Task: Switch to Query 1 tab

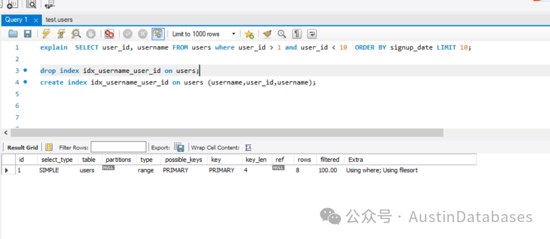Action: (16, 20)
